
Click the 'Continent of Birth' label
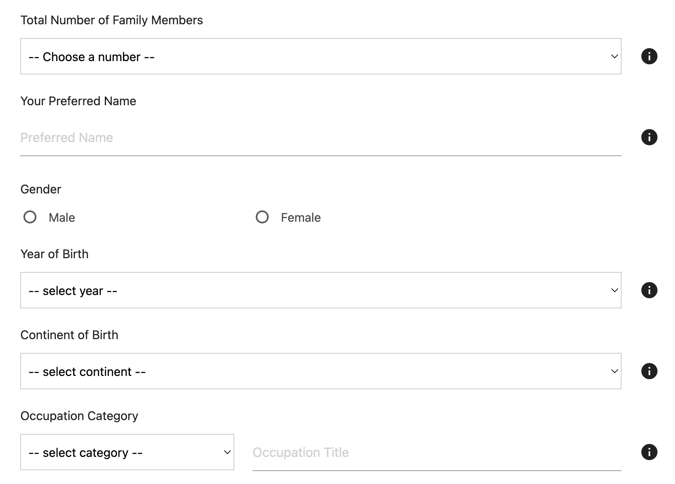(x=69, y=335)
